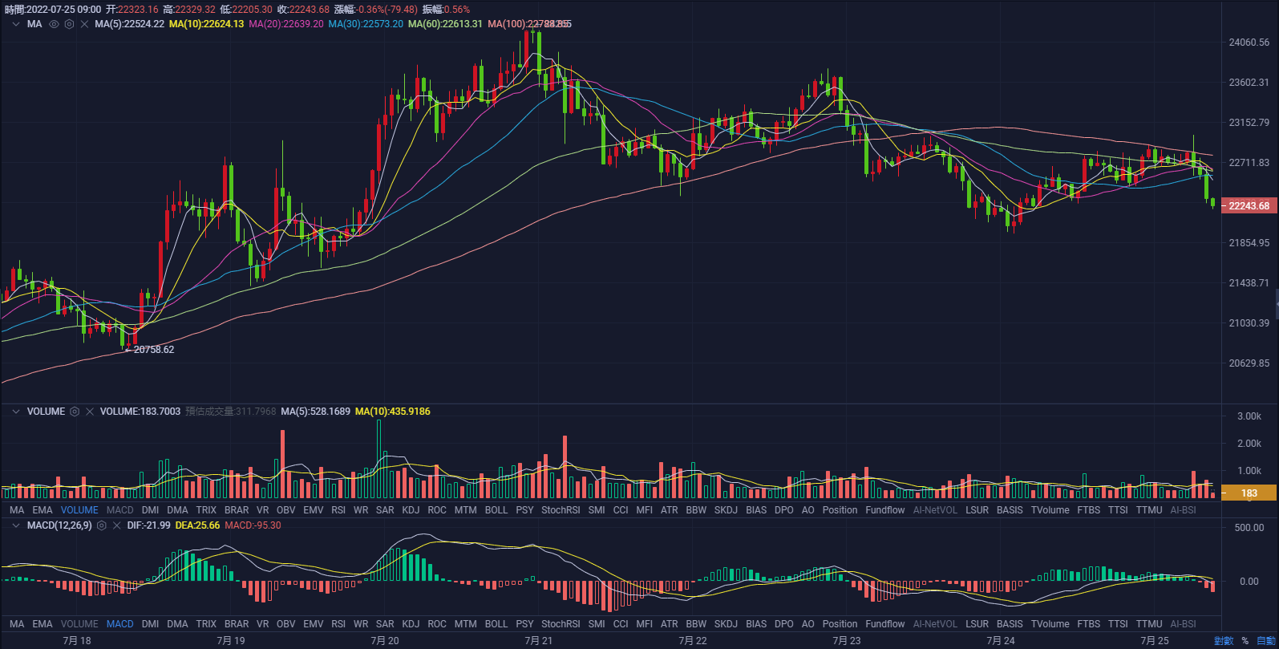
Task: Select TVolume tab in volume indicator bar
Action: (x=1050, y=510)
